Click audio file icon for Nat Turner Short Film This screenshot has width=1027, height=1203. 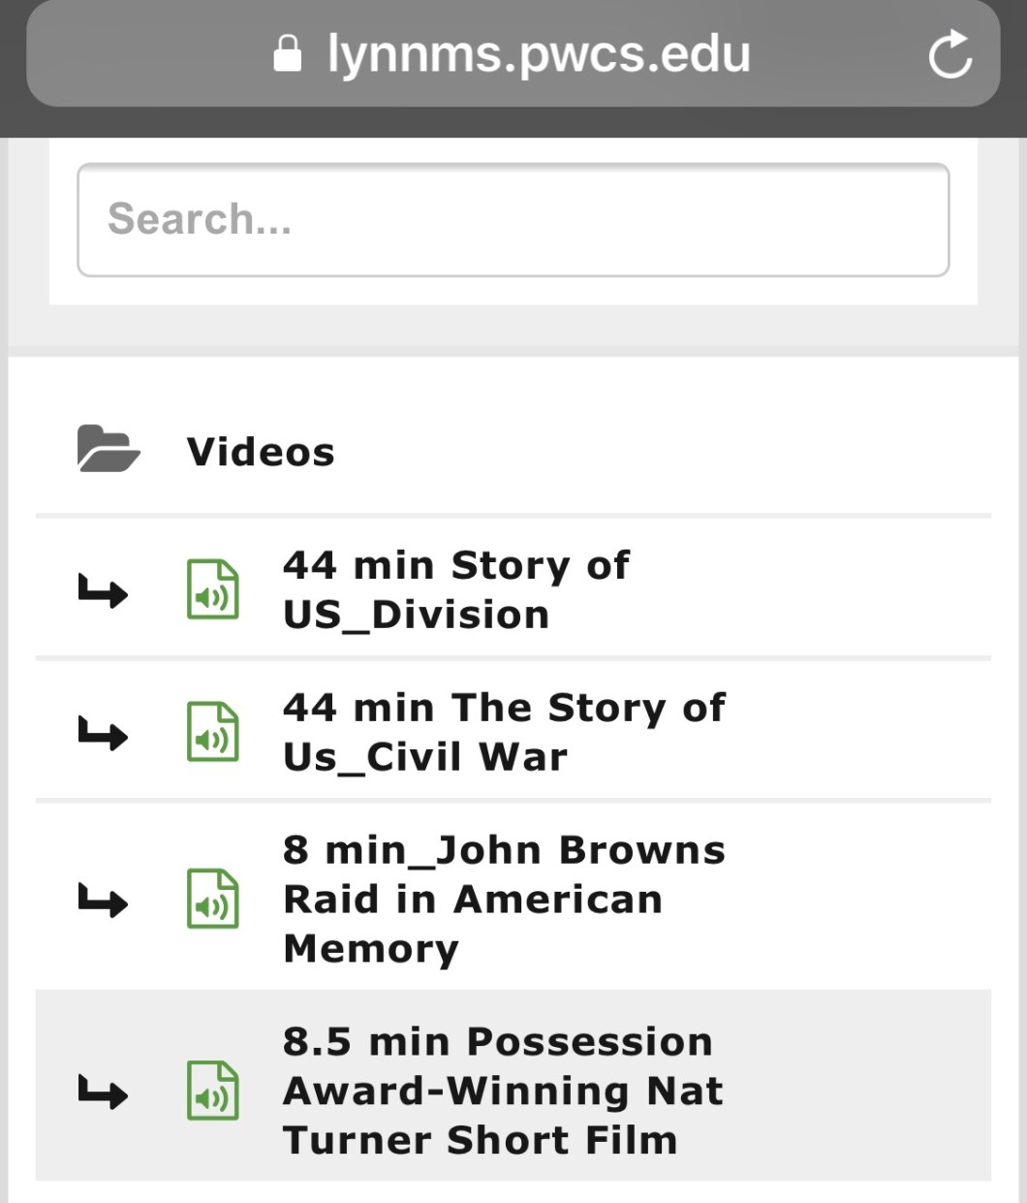point(212,1091)
